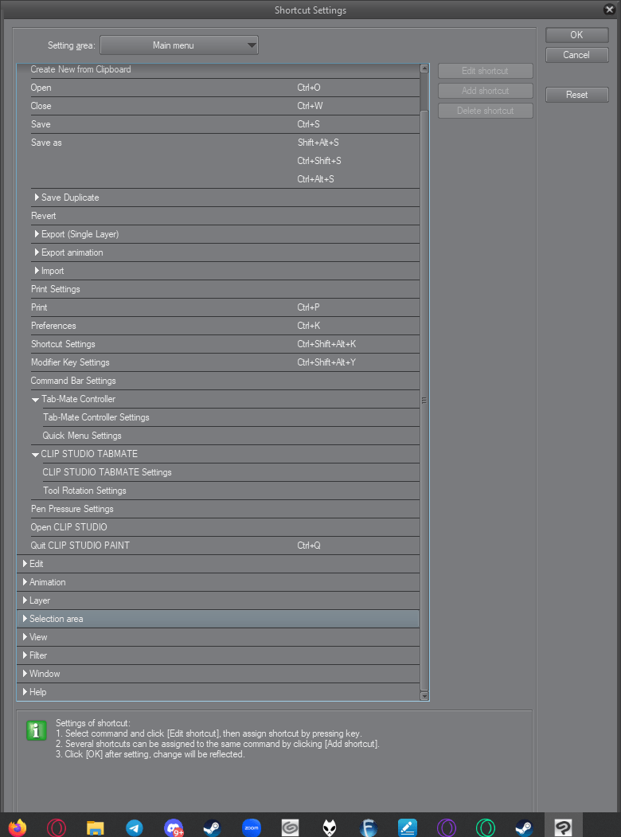
Task: Click the scrollbar down arrow of the command list
Action: 424,695
